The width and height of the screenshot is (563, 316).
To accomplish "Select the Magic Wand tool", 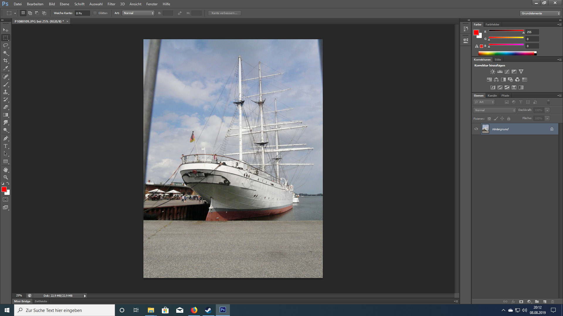I will coord(6,53).
